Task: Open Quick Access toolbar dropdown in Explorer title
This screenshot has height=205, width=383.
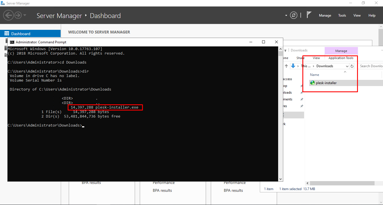Action: pyautogui.click(x=285, y=51)
